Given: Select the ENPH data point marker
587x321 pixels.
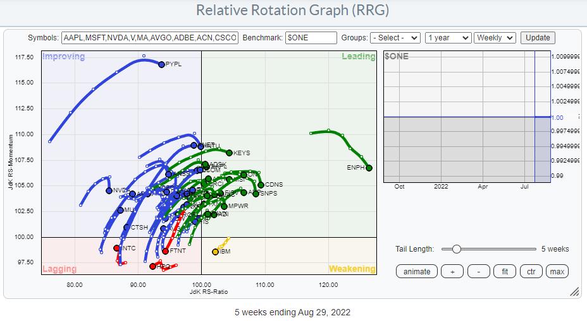Looking at the screenshot, I should coord(369,168).
